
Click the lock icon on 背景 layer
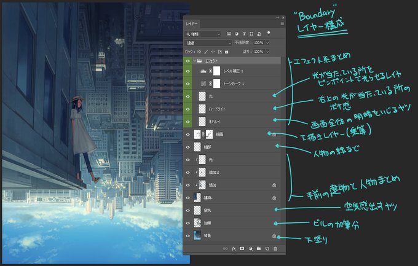click(x=274, y=236)
